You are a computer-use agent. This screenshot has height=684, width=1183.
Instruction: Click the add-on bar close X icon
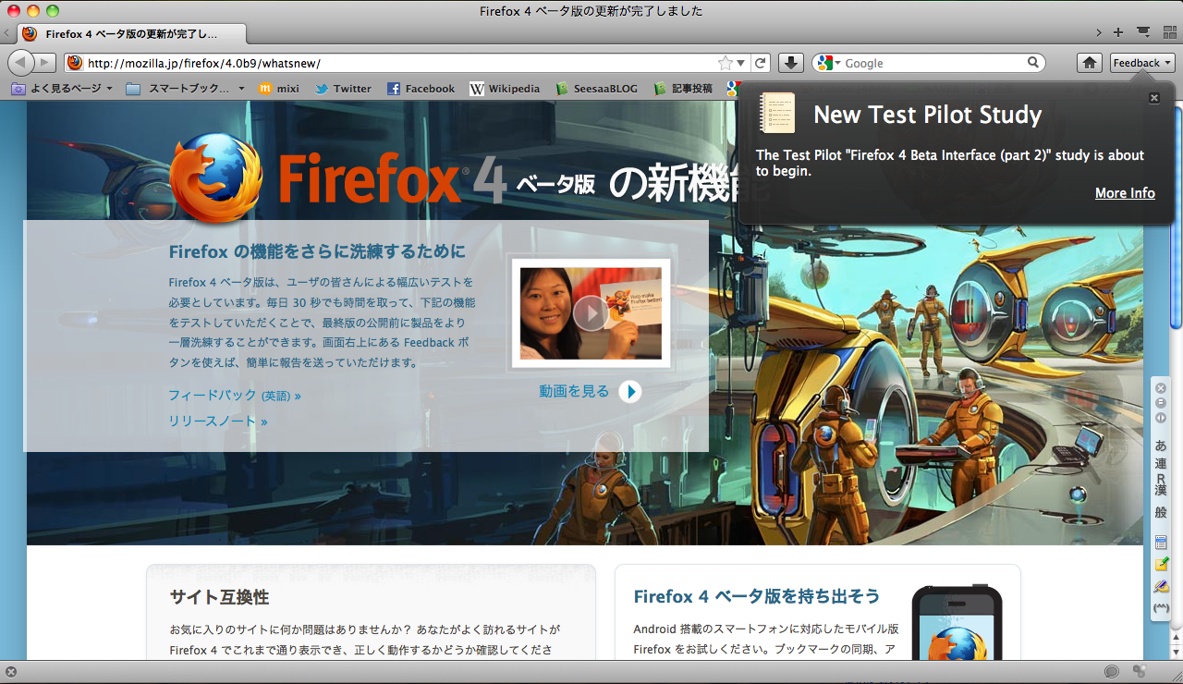(11, 672)
